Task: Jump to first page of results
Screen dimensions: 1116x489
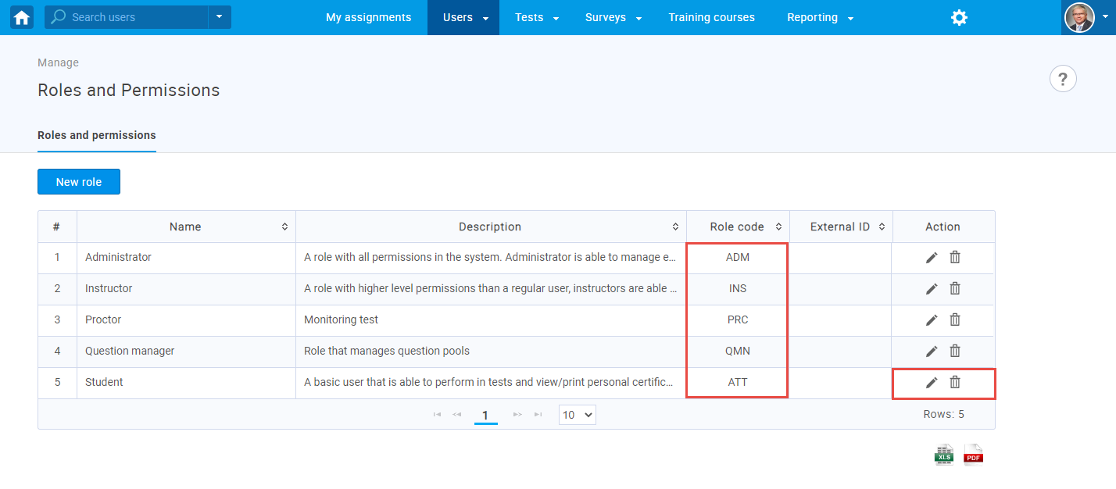Action: coord(437,415)
